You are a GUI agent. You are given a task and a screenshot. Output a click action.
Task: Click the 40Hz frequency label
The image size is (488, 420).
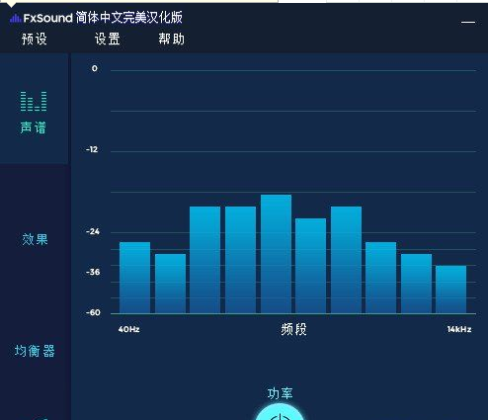click(x=128, y=329)
